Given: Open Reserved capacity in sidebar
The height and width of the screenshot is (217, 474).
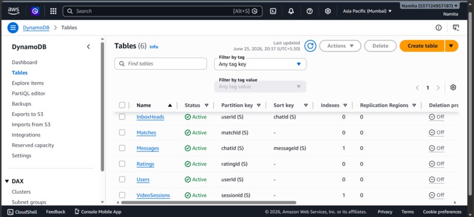Looking at the screenshot, I should point(33,145).
